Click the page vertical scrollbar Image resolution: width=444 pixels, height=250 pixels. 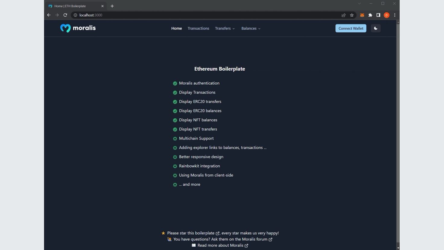398,133
